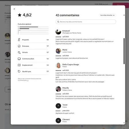Click the Propreté spray bottle icon
This screenshot has width=129, height=129.
pyautogui.click(x=19, y=40)
